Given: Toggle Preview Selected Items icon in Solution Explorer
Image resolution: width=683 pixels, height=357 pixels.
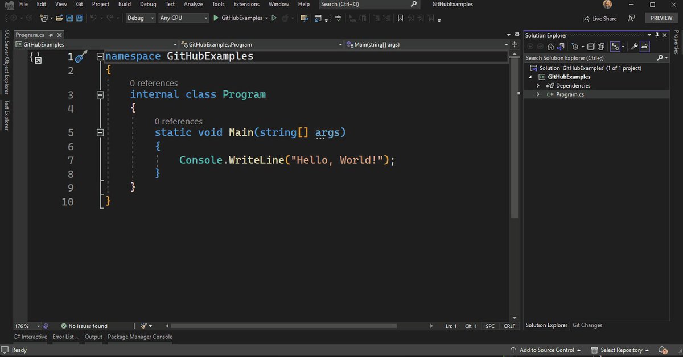Looking at the screenshot, I should coord(645,47).
